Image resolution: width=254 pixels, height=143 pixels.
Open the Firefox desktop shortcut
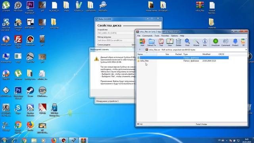pyautogui.click(x=30, y=126)
